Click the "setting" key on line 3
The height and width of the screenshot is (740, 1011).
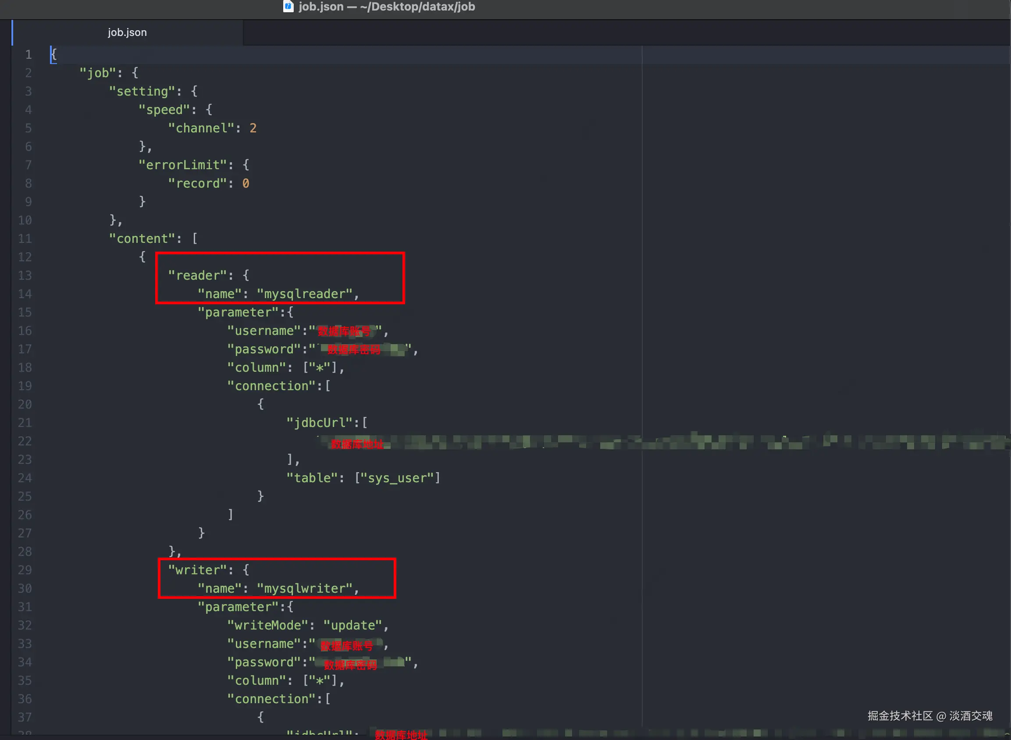click(x=142, y=91)
